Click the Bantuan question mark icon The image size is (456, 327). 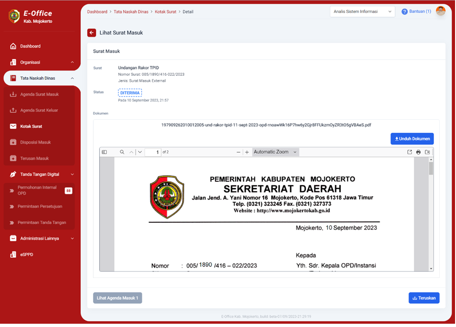[405, 12]
